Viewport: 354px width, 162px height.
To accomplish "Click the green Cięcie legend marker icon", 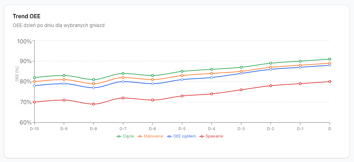I will tap(119, 136).
